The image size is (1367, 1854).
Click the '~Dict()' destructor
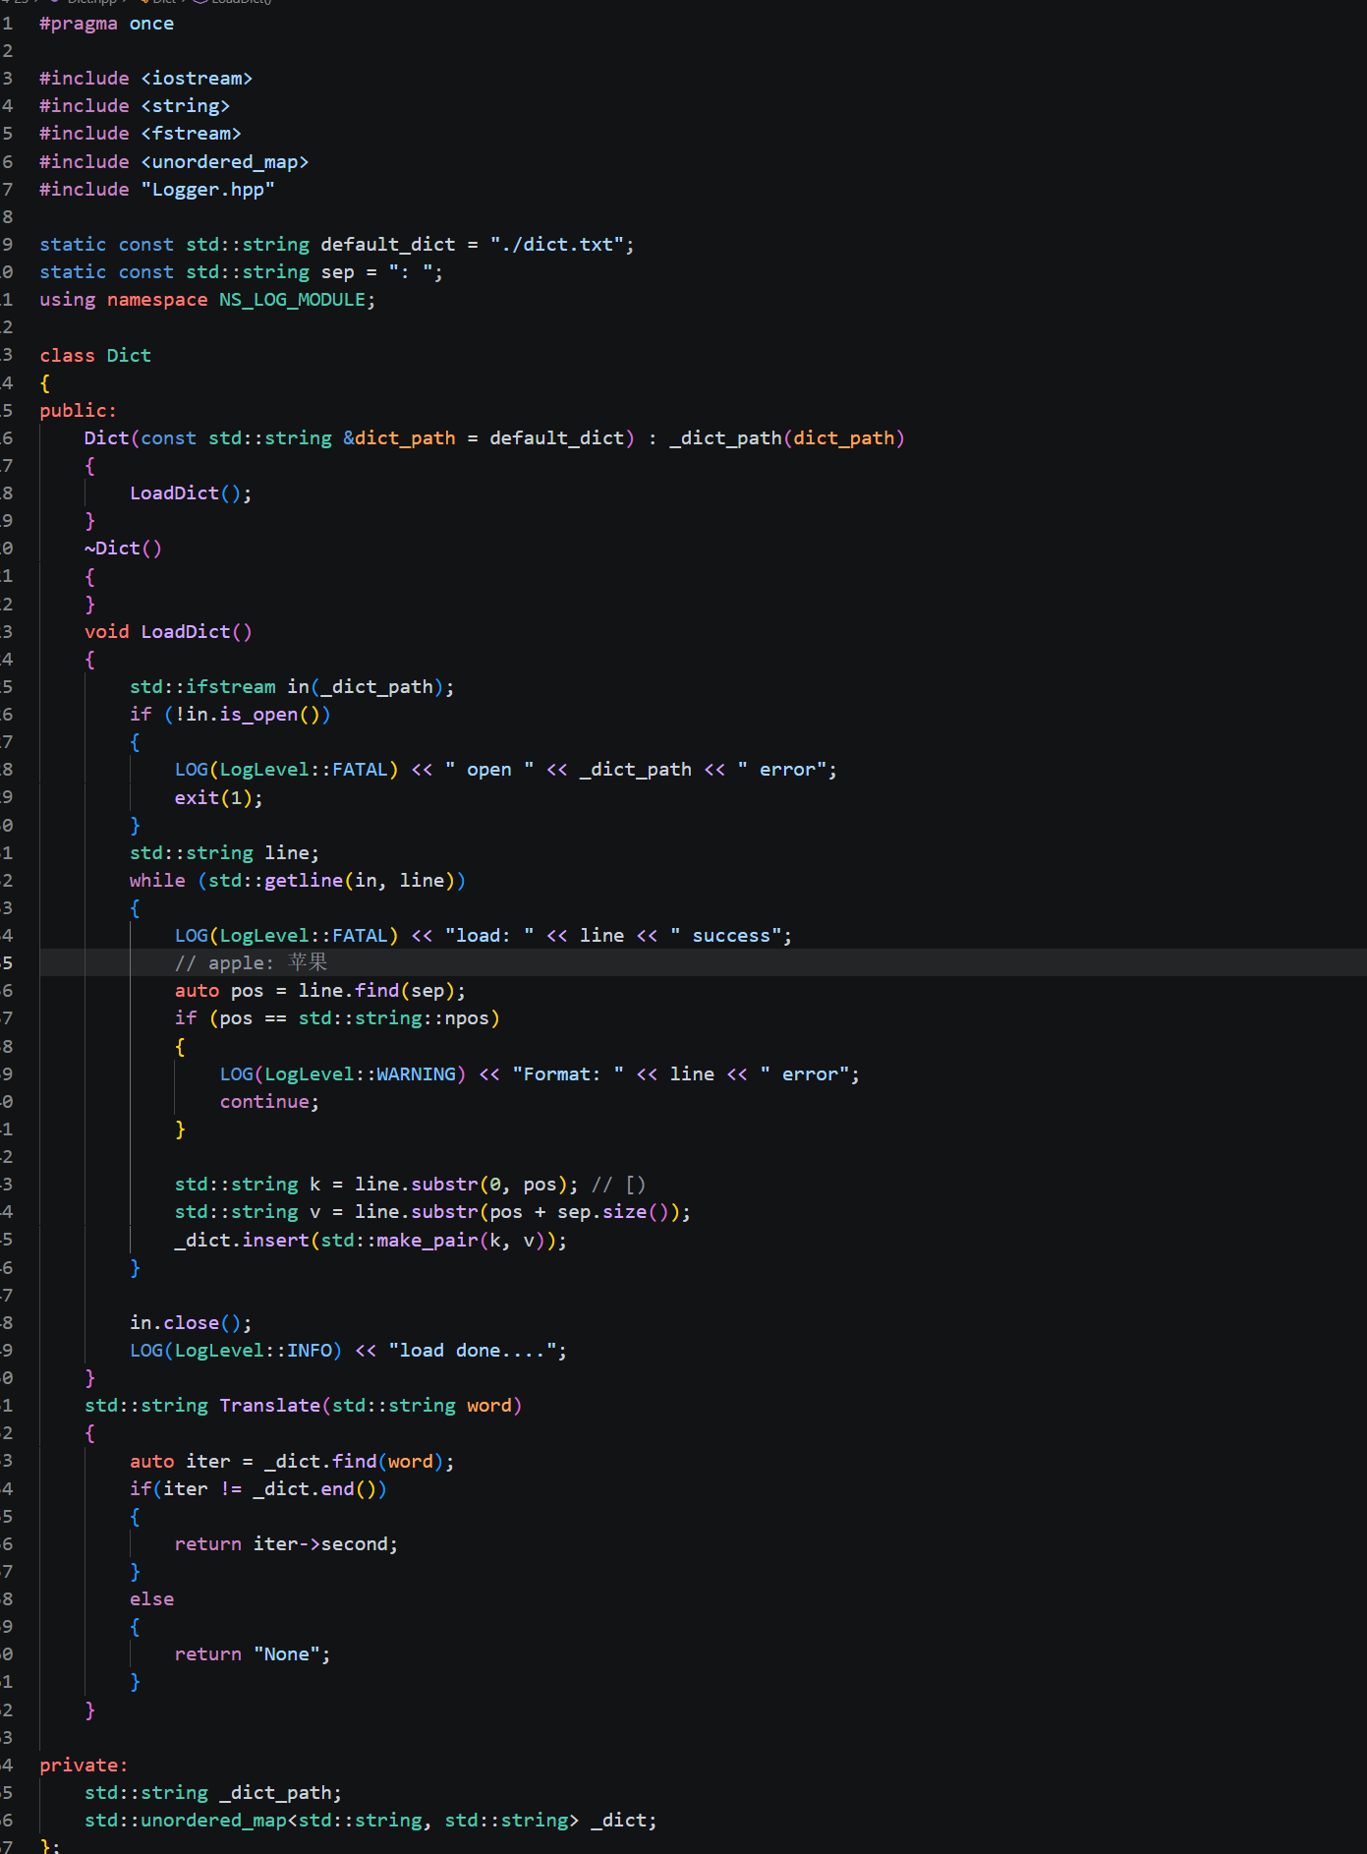[x=123, y=549]
